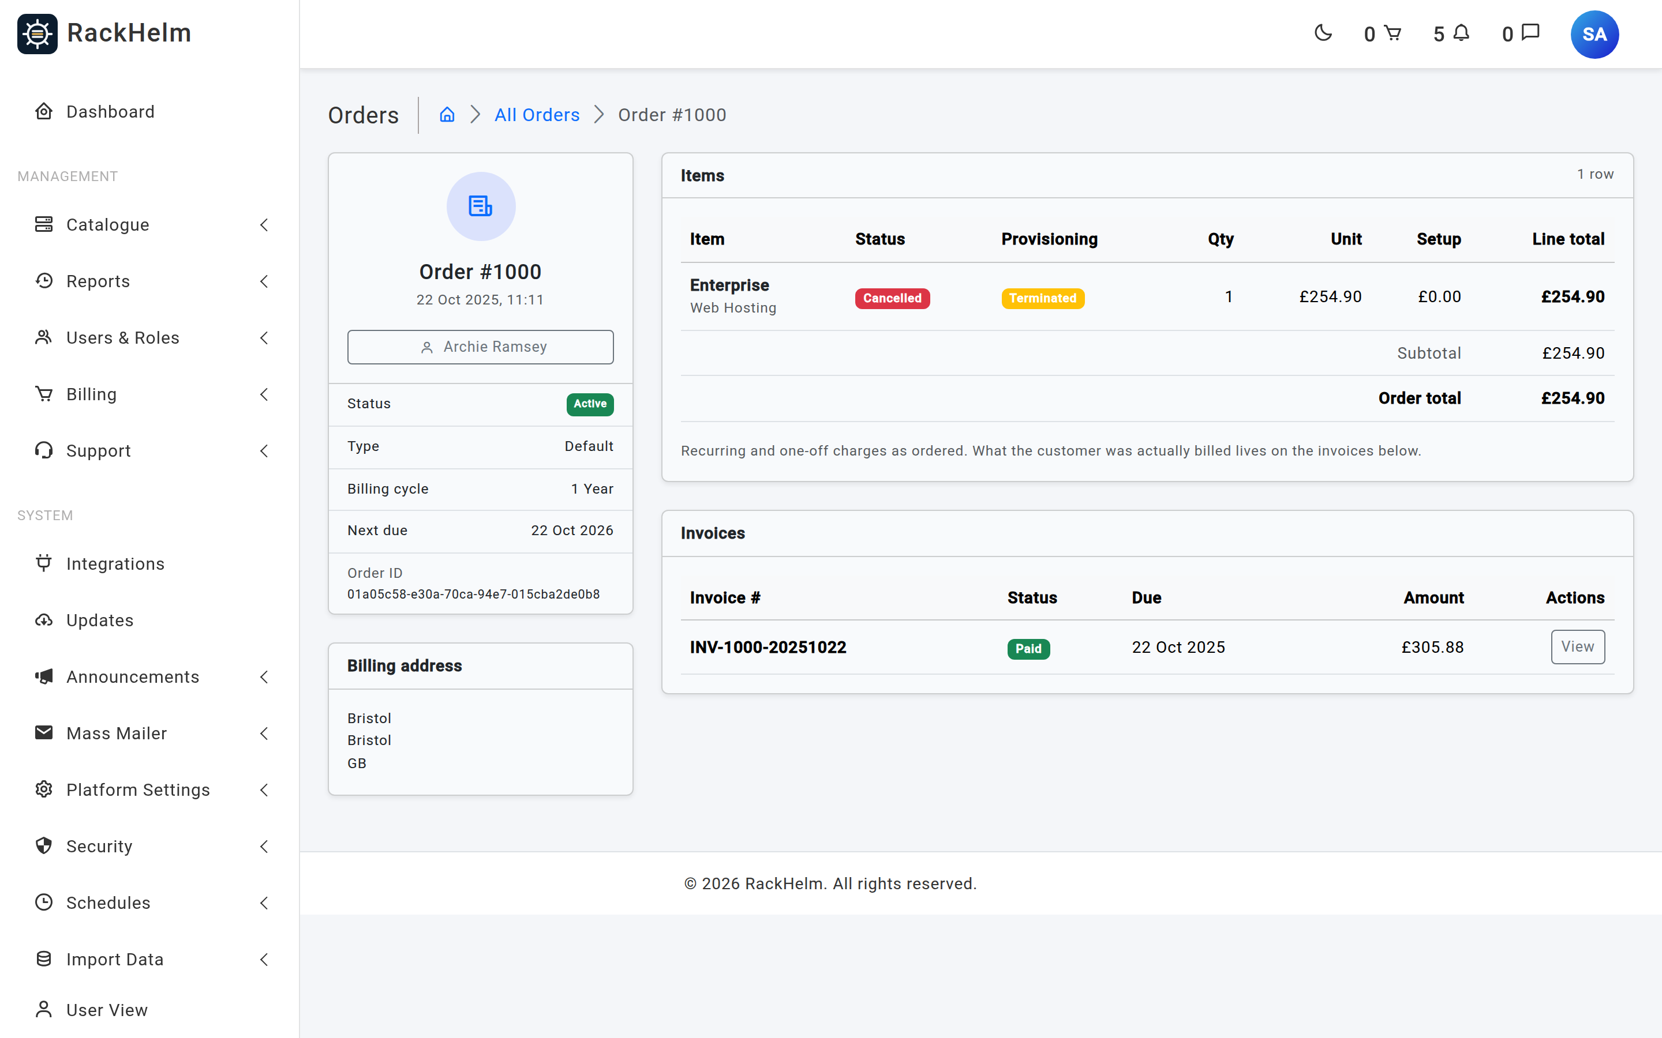Viewport: 1662px width, 1038px height.
Task: Open the messages chat icon
Action: point(1531,33)
